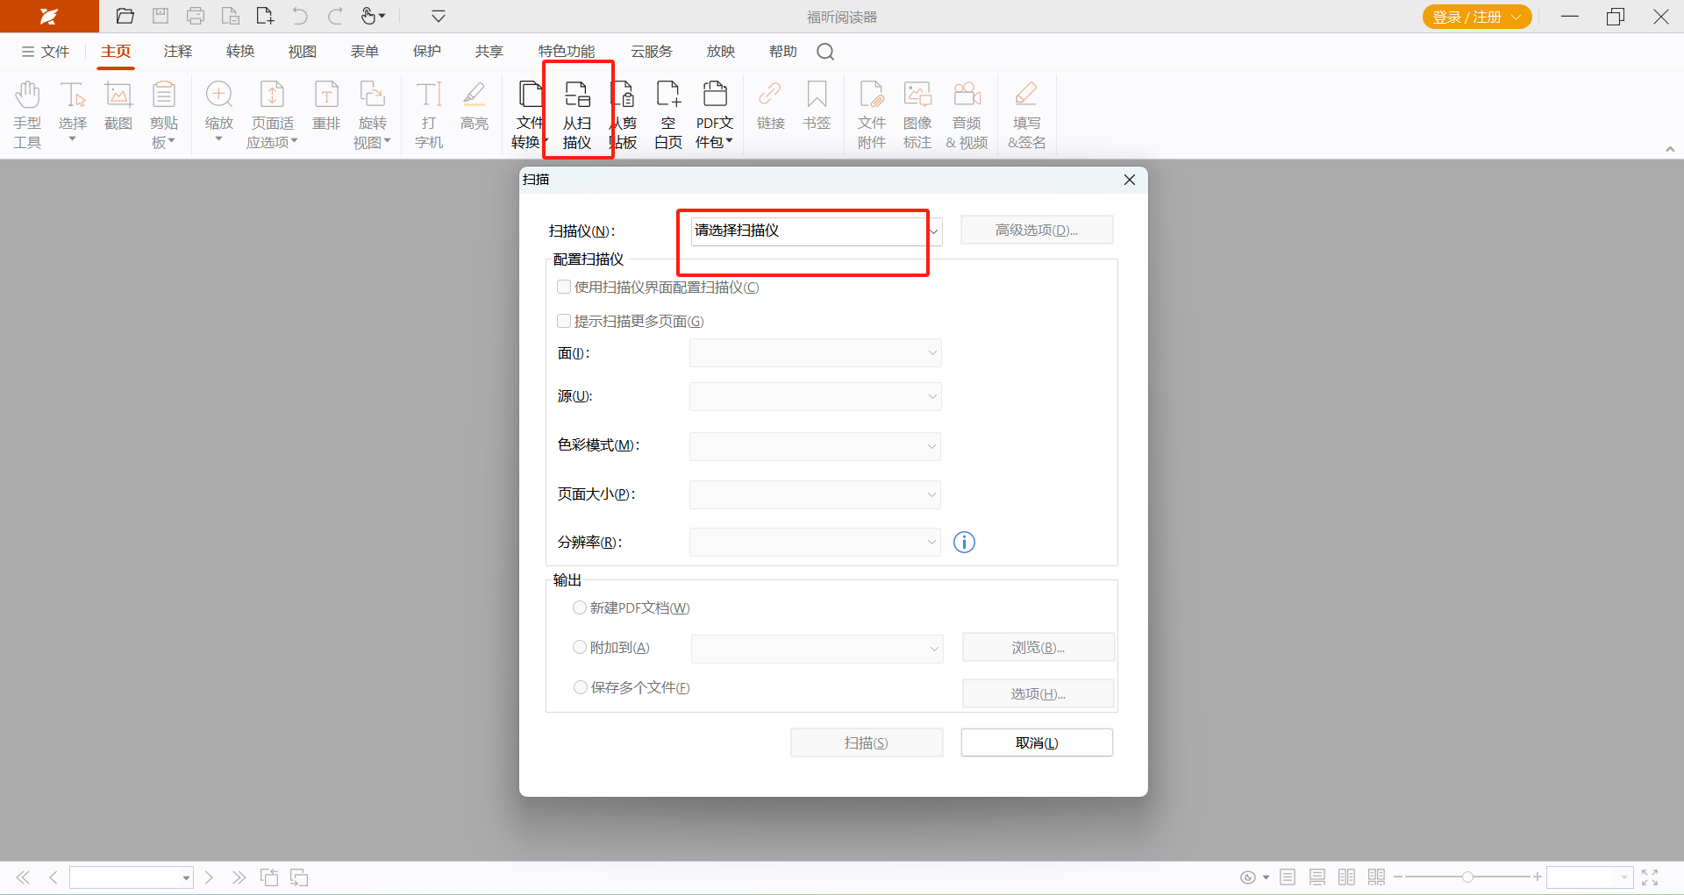Click the search magnifier icon
Screen dimensions: 1684x895
click(825, 52)
